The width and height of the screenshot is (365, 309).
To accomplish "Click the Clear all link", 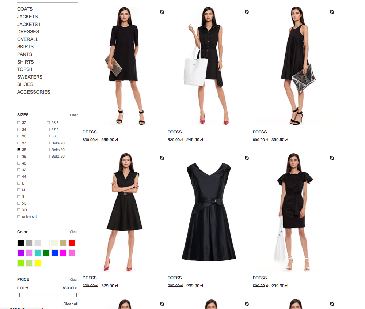I will point(71,304).
